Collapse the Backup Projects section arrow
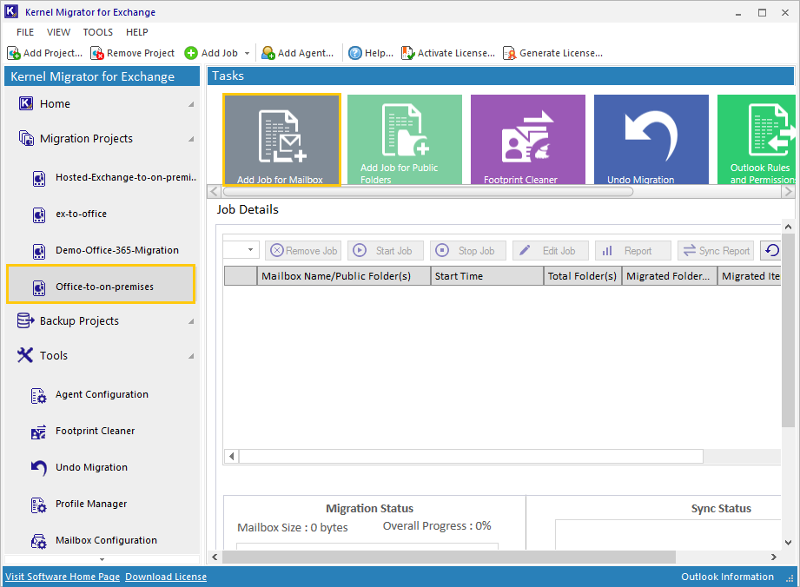 [191, 321]
